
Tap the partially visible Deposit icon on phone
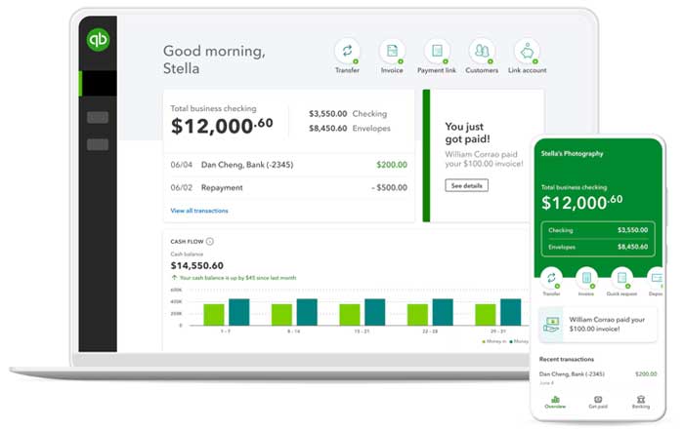coord(656,279)
